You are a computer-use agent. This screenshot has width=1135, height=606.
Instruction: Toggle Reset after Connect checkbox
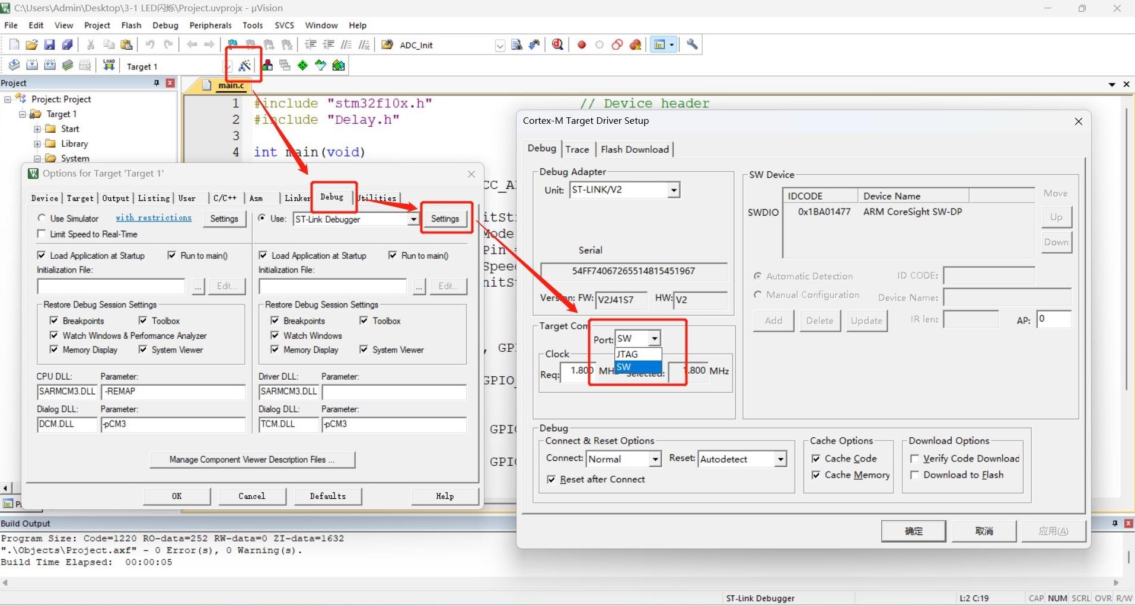(551, 479)
